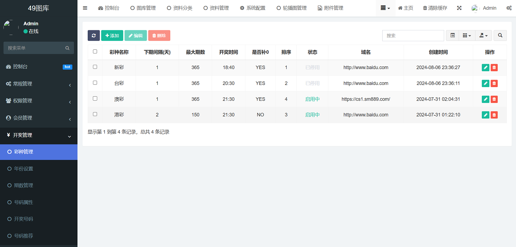The image size is (516, 247).
Task: Click the refresh icon above the table
Action: 94,35
